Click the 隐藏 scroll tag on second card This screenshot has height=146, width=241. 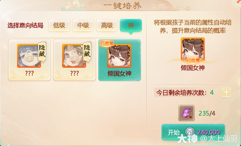click(87, 52)
